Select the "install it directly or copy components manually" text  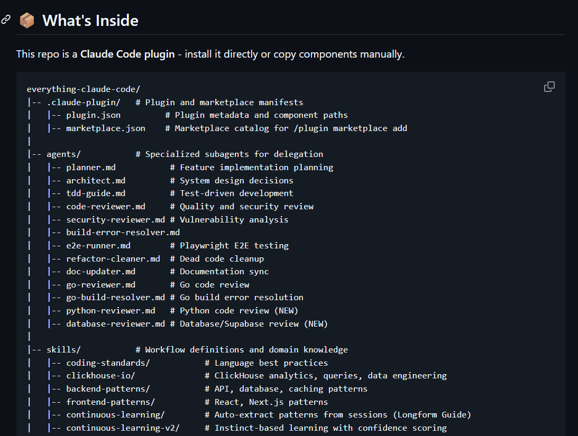293,54
